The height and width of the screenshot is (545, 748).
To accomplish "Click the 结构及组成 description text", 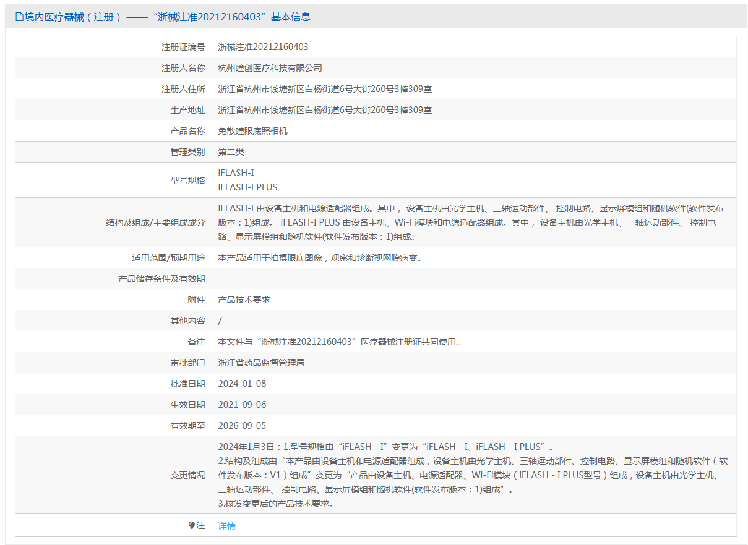I will (x=470, y=222).
